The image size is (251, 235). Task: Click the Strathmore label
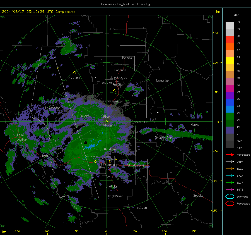point(136,165)
